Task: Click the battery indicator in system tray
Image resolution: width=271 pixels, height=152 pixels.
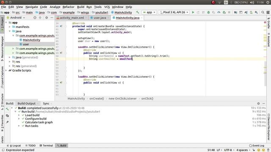Action: click(x=241, y=3)
